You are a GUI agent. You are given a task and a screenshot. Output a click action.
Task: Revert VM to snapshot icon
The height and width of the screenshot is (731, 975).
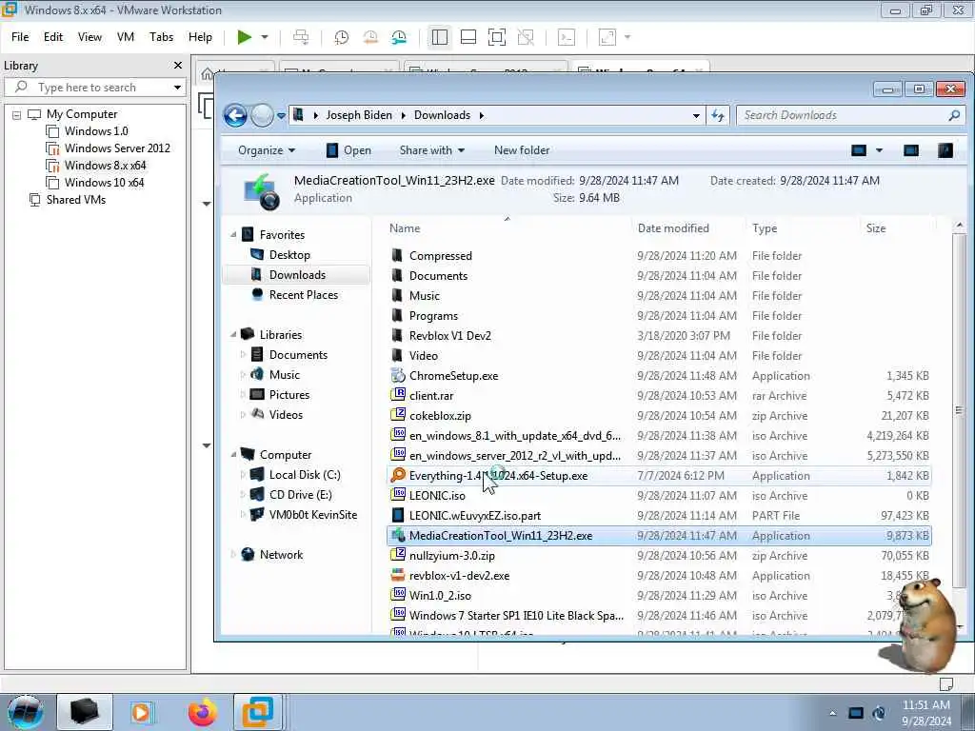[370, 37]
